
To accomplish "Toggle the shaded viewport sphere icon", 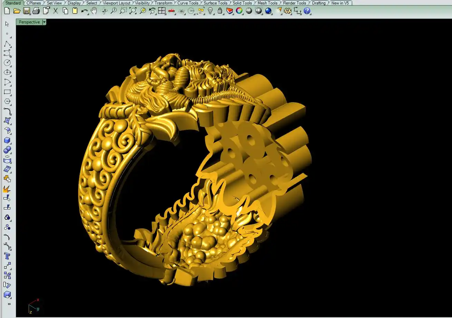I will (249, 11).
